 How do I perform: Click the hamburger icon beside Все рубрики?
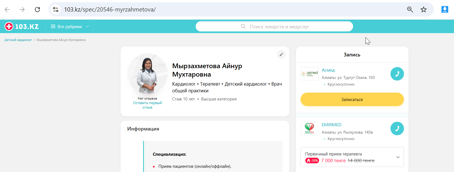(x=53, y=26)
